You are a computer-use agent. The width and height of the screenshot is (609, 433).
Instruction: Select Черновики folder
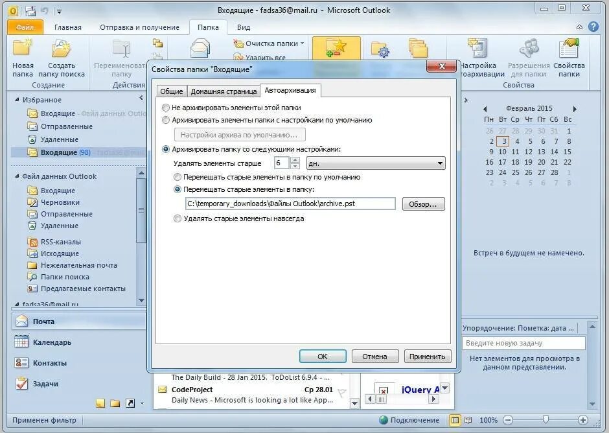[x=60, y=202]
